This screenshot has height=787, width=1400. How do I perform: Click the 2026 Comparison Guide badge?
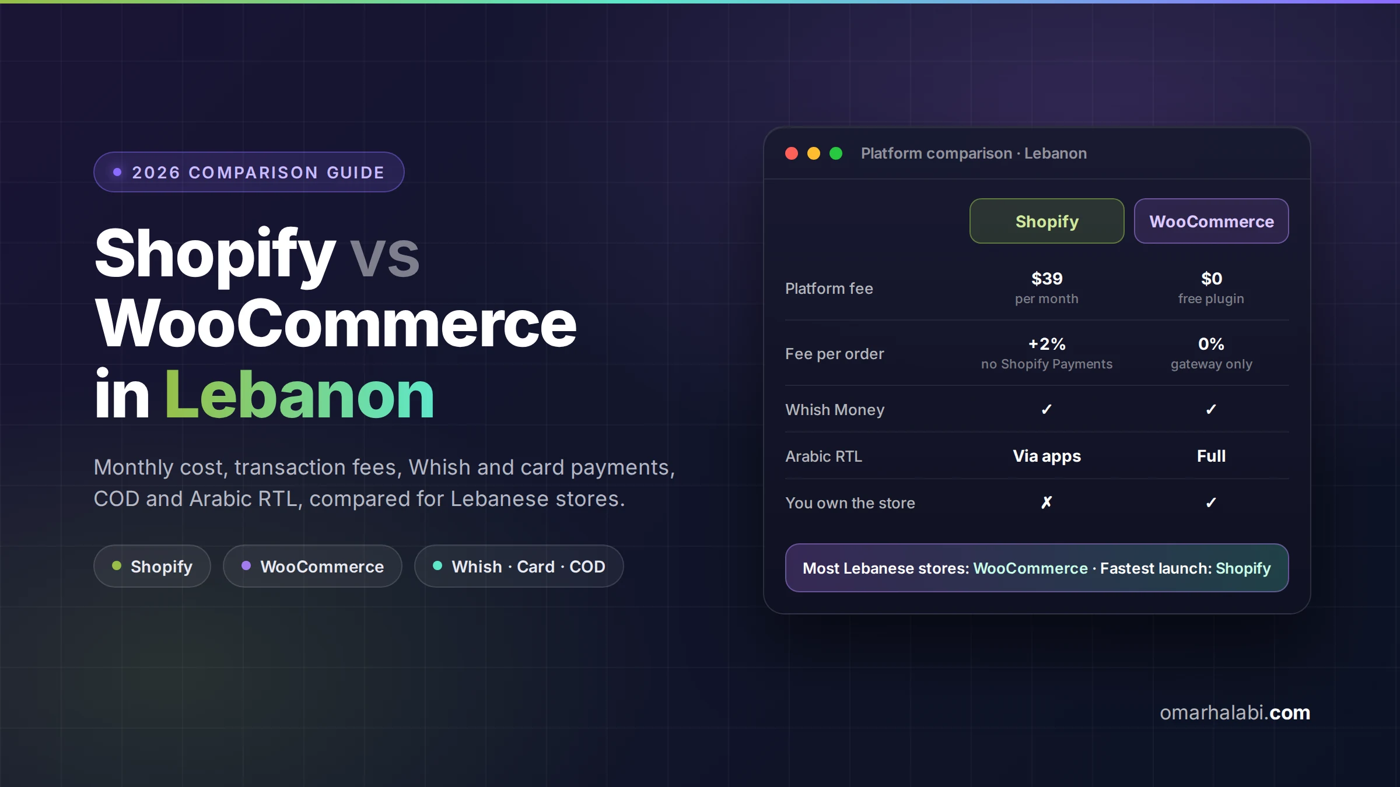point(249,172)
